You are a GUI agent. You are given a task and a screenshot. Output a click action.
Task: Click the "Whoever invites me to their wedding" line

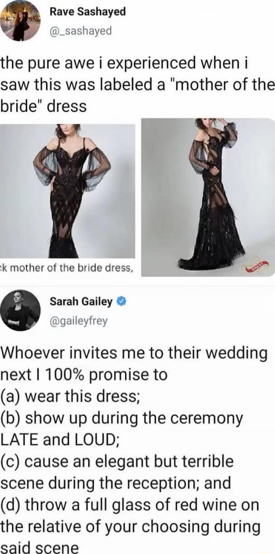tap(134, 353)
